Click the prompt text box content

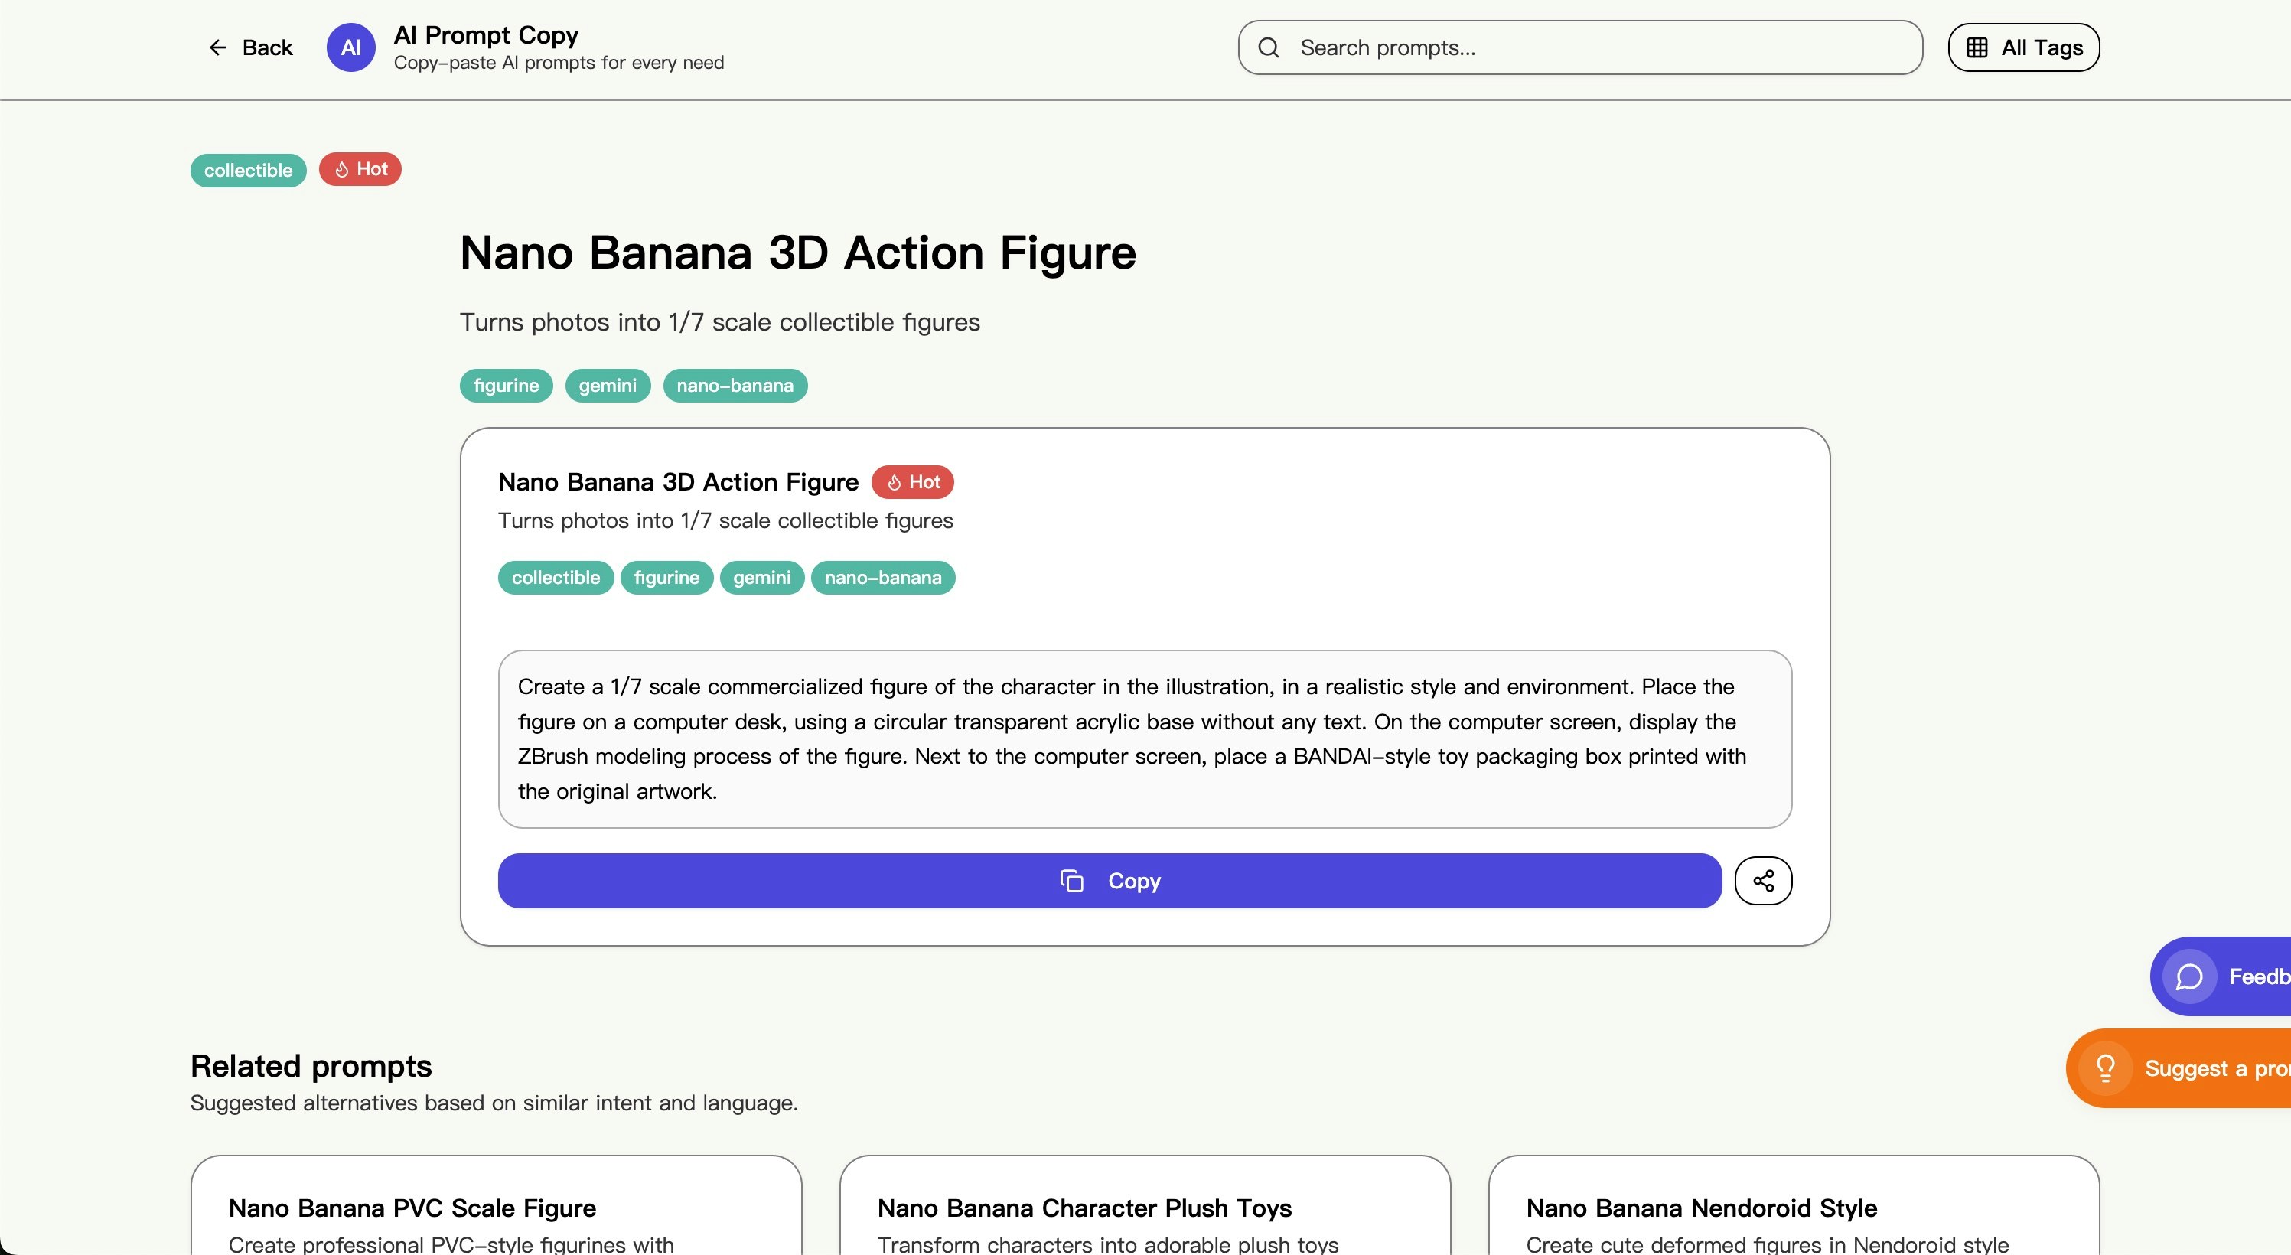coord(1144,738)
